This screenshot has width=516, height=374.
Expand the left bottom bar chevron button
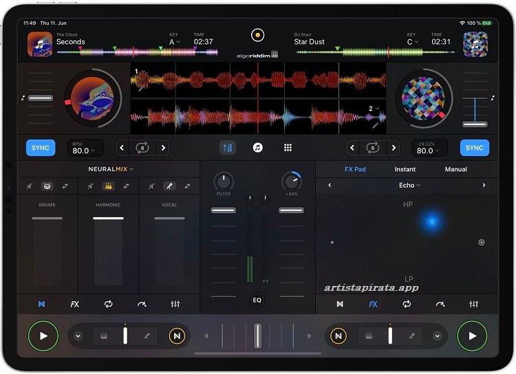(x=78, y=335)
